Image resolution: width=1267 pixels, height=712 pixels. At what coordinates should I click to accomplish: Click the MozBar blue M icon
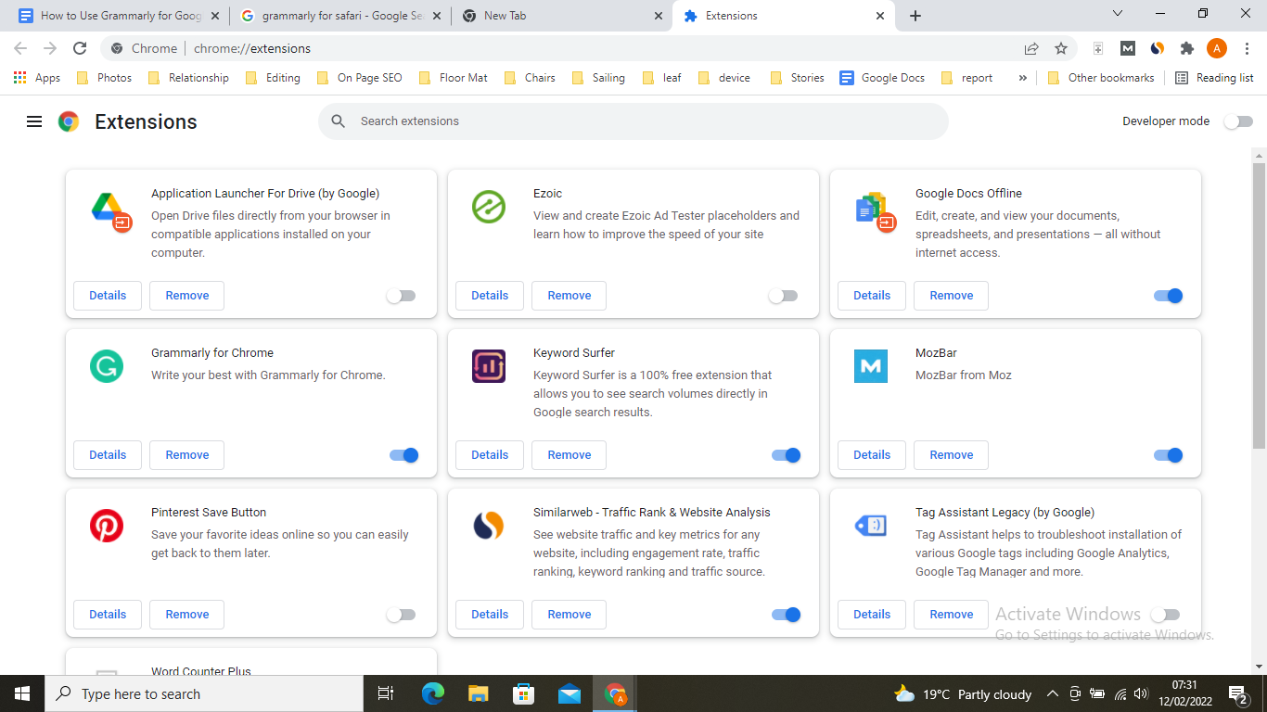pos(871,366)
